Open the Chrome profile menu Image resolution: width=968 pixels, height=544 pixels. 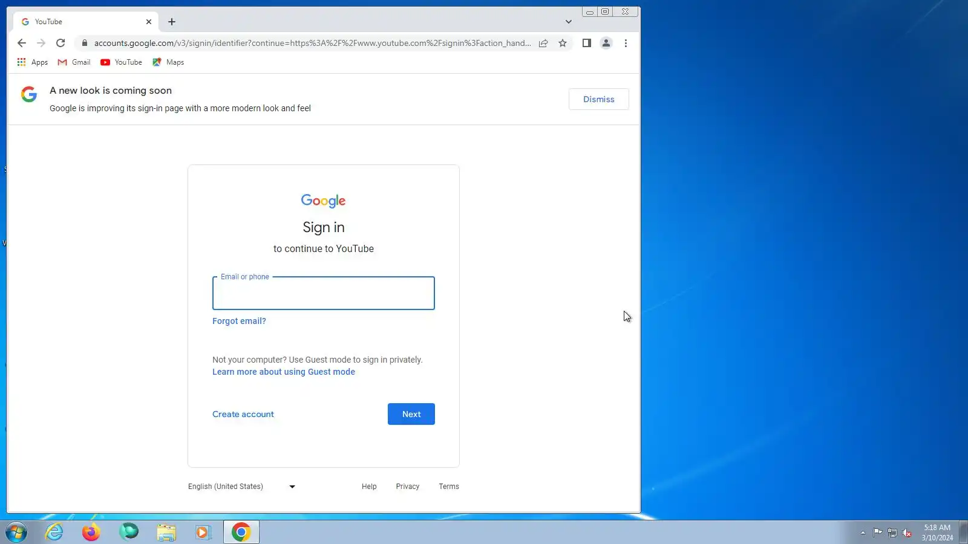[606, 43]
